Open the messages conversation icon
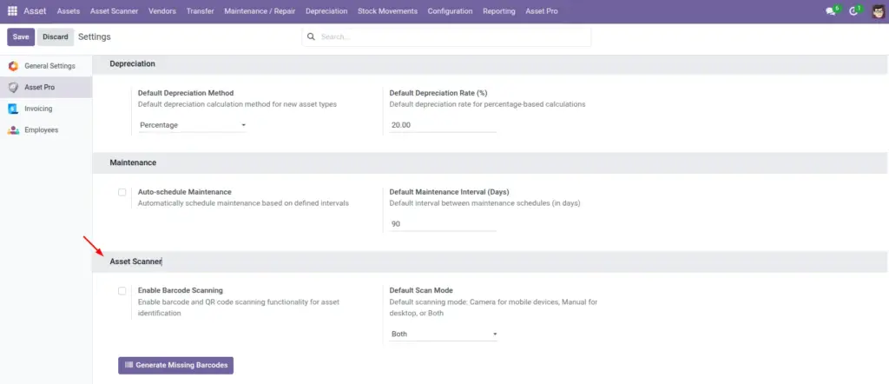 point(833,10)
